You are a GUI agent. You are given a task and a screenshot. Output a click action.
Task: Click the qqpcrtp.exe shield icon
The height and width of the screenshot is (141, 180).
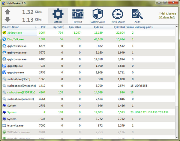[4, 66]
